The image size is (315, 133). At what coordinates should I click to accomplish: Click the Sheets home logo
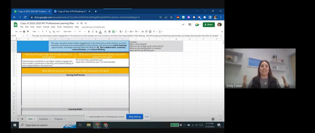click(x=15, y=25)
